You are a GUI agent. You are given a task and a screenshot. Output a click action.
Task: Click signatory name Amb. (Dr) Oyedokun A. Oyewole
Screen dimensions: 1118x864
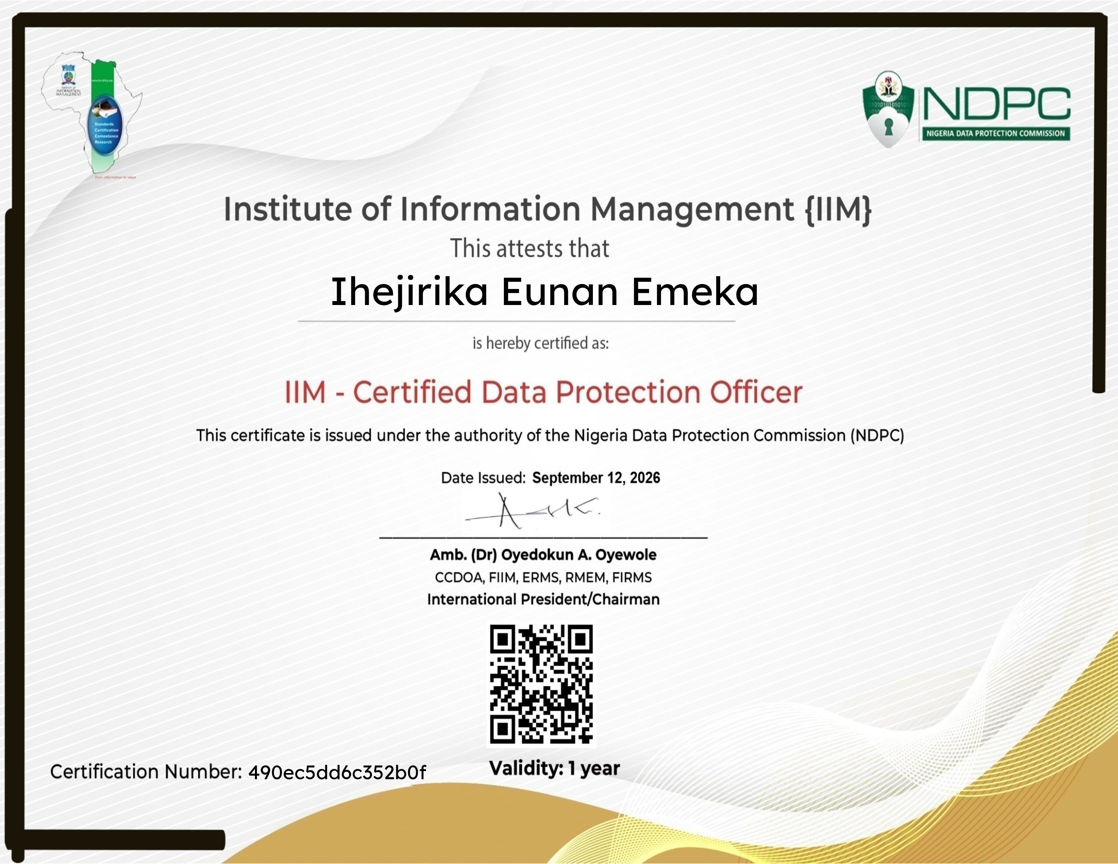[543, 555]
